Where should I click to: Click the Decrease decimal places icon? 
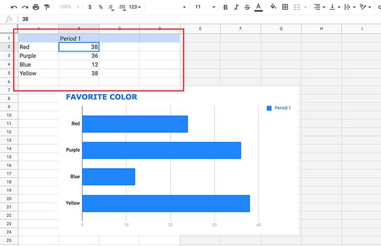click(111, 7)
